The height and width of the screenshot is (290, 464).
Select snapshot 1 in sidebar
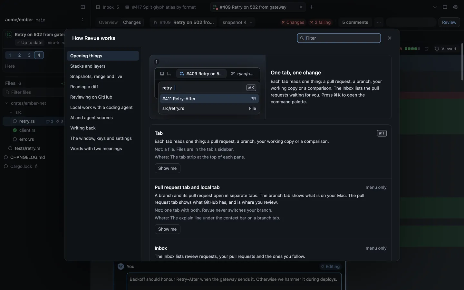point(10,55)
